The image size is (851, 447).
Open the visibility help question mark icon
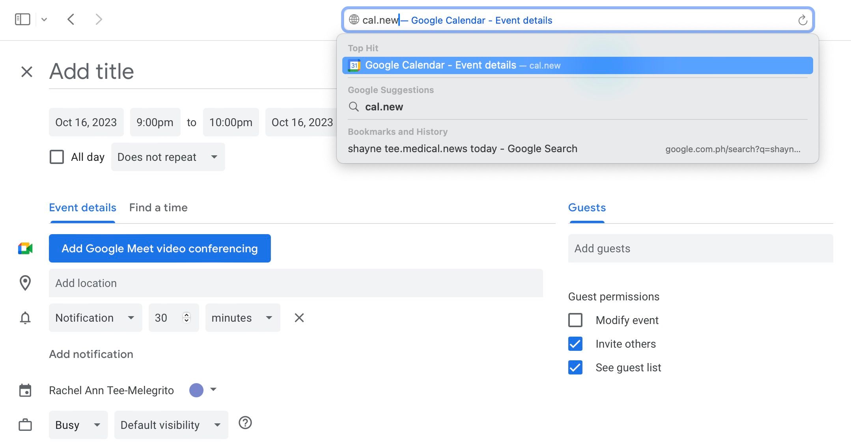click(245, 423)
